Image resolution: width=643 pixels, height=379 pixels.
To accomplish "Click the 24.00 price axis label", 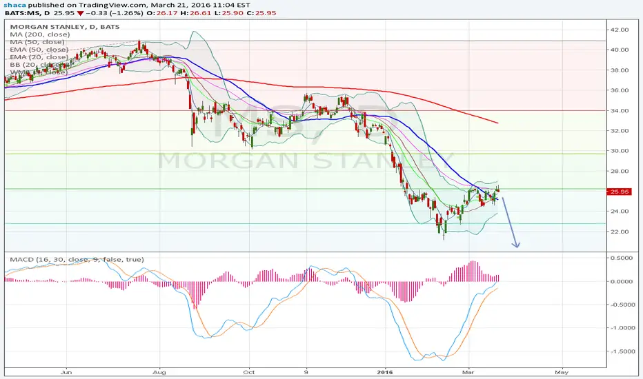I will pos(620,212).
